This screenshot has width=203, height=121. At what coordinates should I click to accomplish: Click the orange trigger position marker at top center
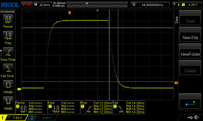(x=97, y=10)
